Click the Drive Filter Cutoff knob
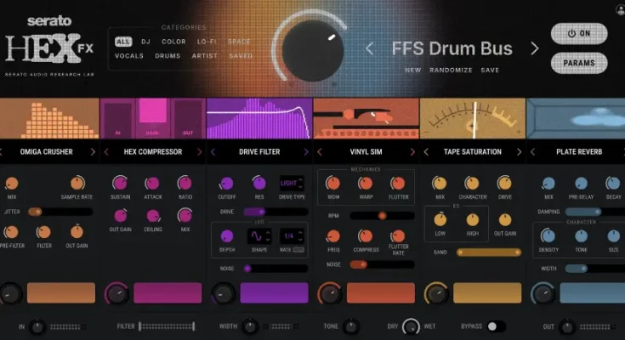The height and width of the screenshot is (340, 625). click(x=226, y=183)
